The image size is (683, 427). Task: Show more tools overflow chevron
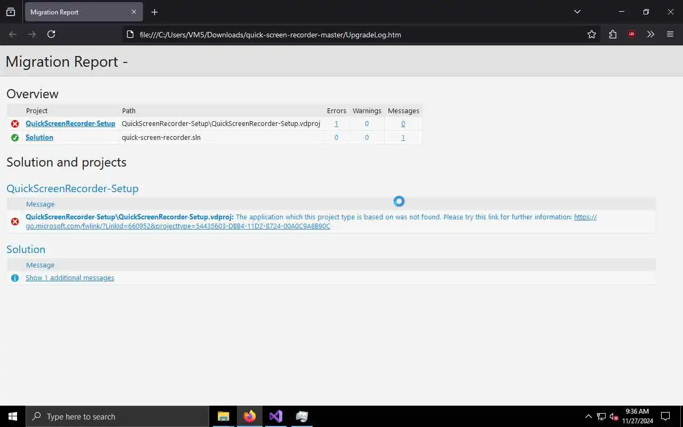650,34
